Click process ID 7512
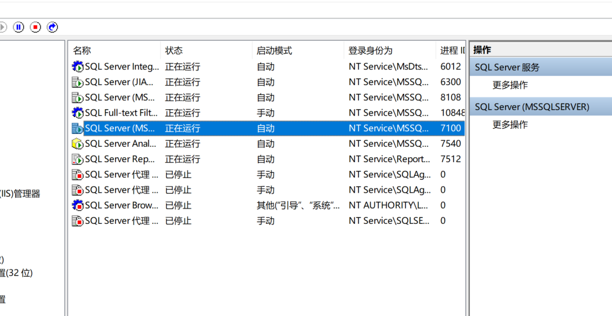This screenshot has width=612, height=316. tap(451, 159)
